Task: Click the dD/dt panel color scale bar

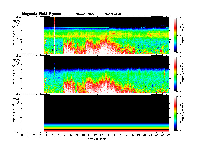Action: pos(175,74)
